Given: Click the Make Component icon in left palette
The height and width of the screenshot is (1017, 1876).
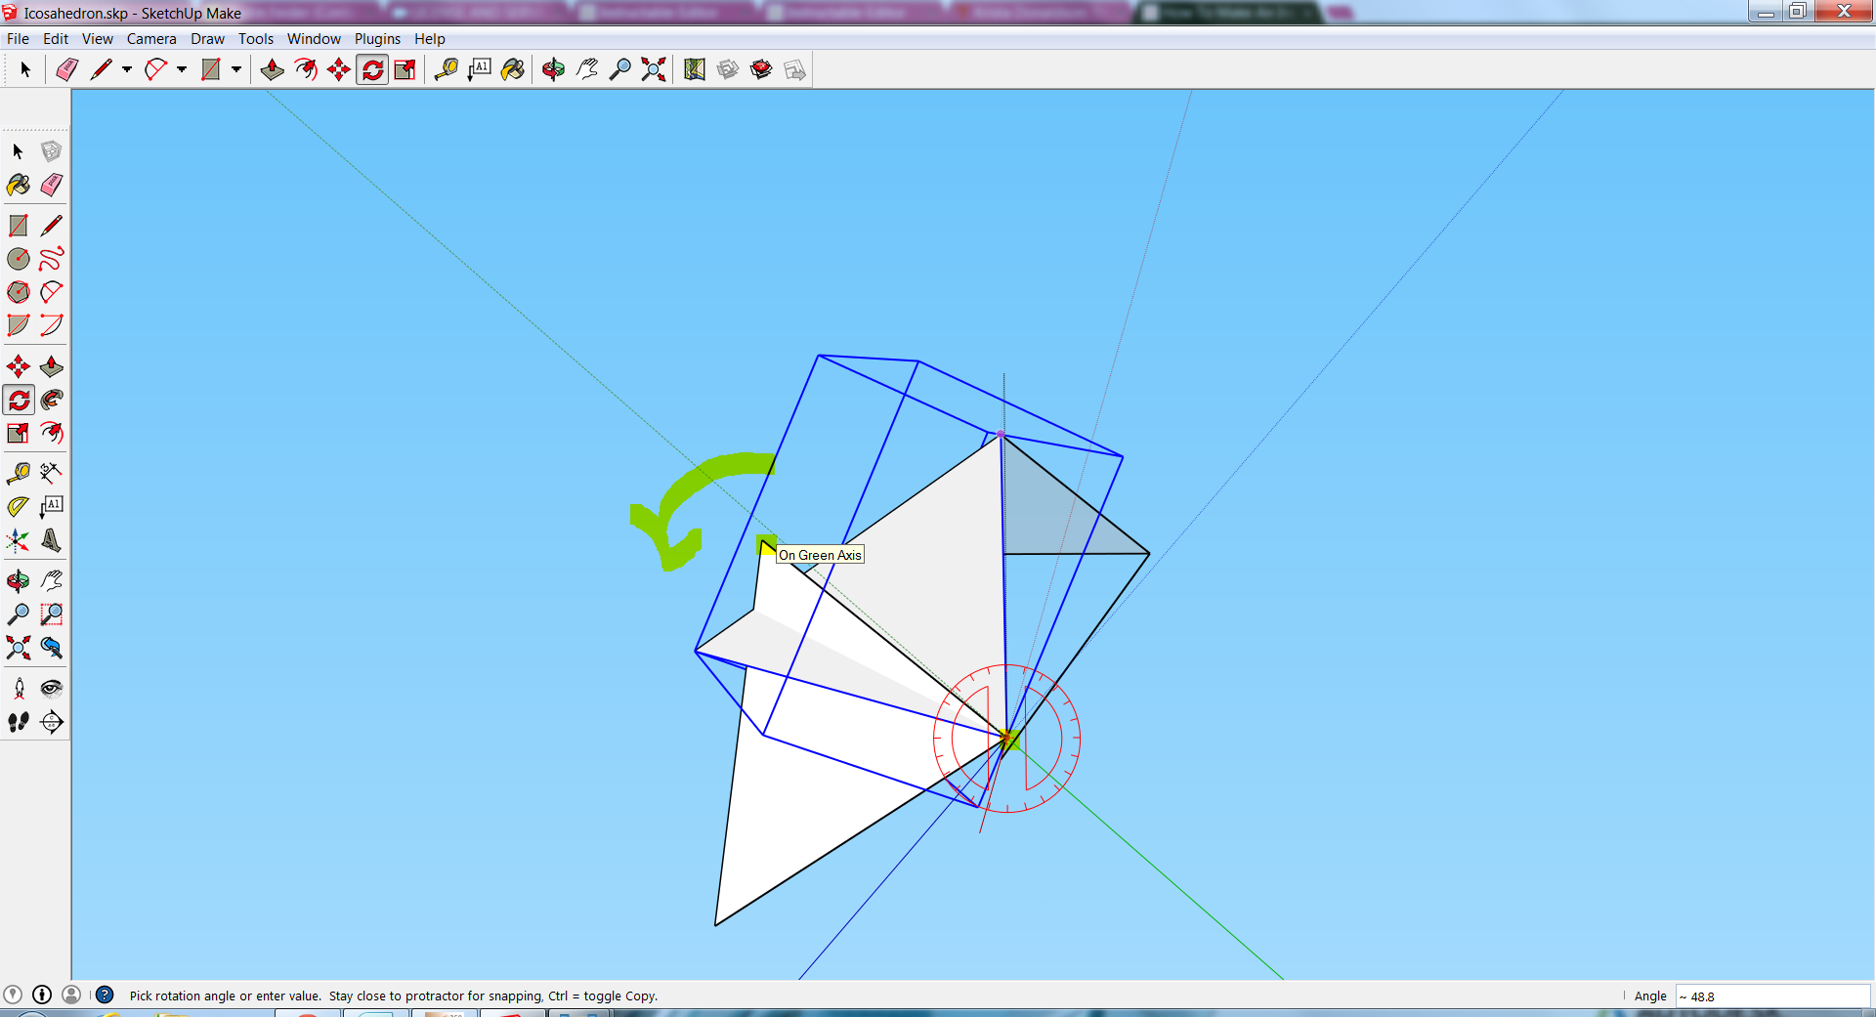Looking at the screenshot, I should (x=52, y=151).
